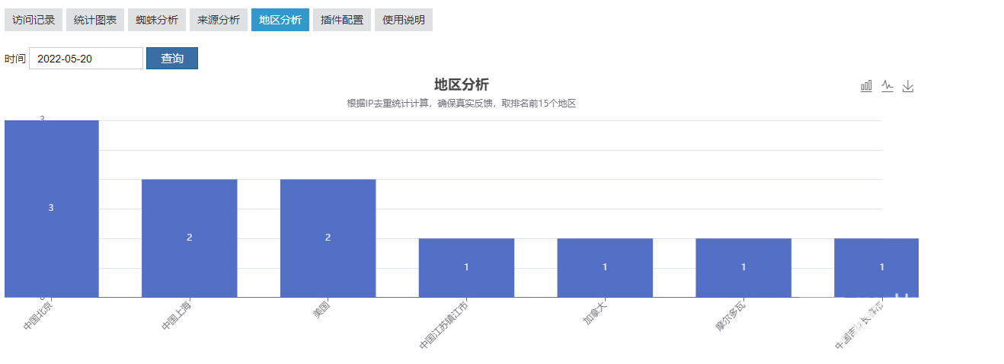Click the 美国 bar in chart
Viewport: 1004px width, 364px height.
328,238
